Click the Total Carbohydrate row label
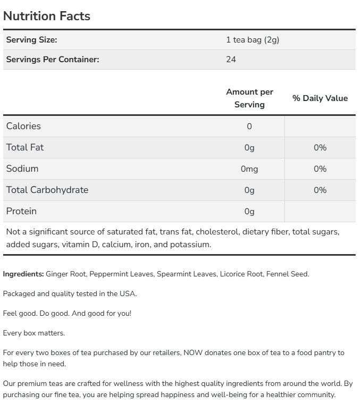Screen dimensions: 362x404 click(47, 190)
